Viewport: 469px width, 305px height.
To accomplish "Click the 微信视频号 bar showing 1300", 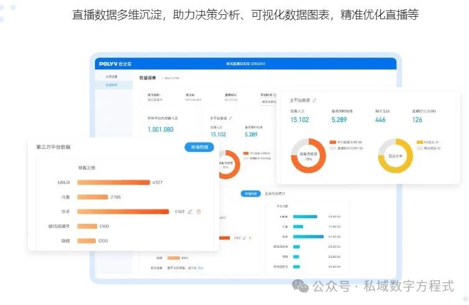I will (87, 226).
